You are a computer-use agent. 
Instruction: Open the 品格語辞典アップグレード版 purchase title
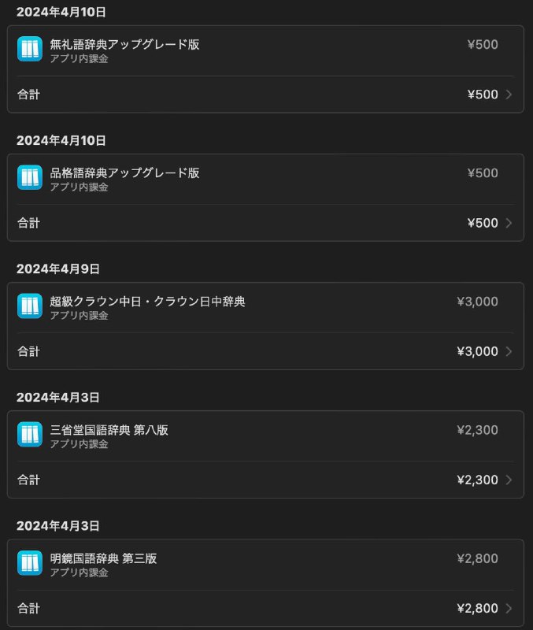click(x=124, y=172)
